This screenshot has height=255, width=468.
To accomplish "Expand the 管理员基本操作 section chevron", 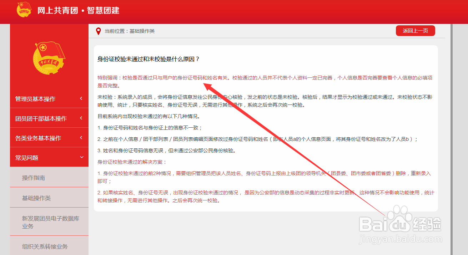I will [81, 99].
